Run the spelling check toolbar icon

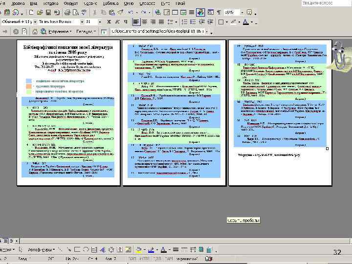[84, 13]
